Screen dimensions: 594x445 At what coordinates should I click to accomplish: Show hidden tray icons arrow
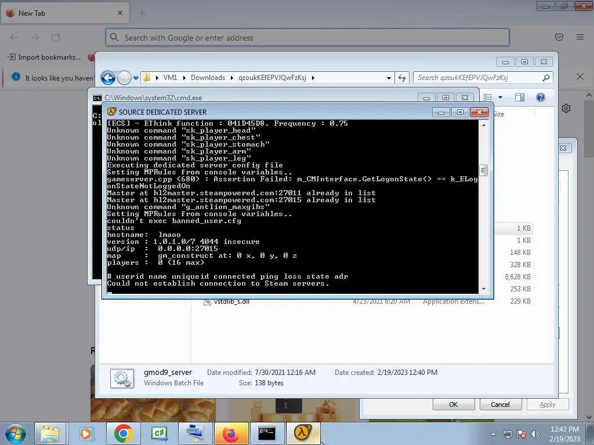point(493,434)
